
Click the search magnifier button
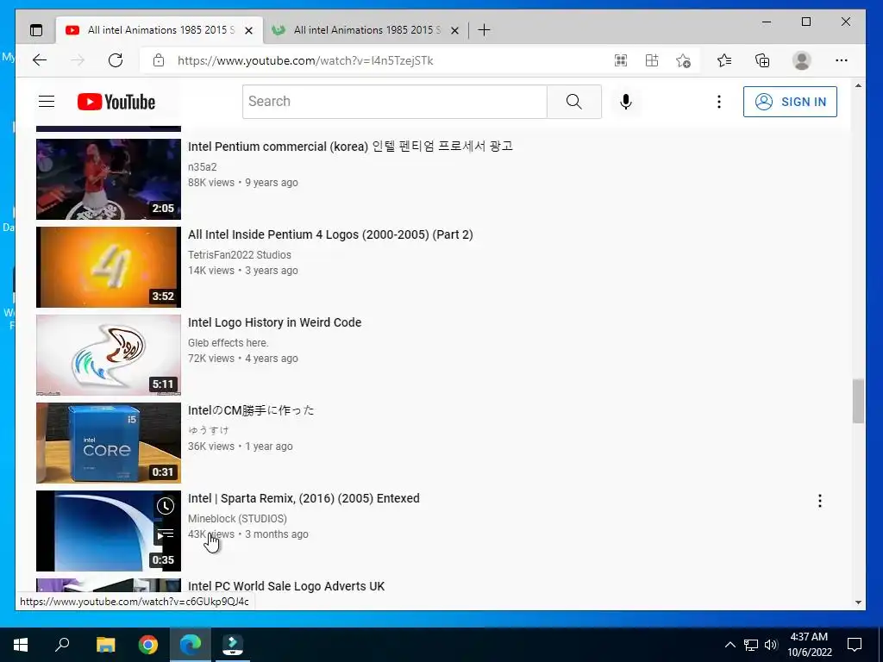click(x=573, y=102)
